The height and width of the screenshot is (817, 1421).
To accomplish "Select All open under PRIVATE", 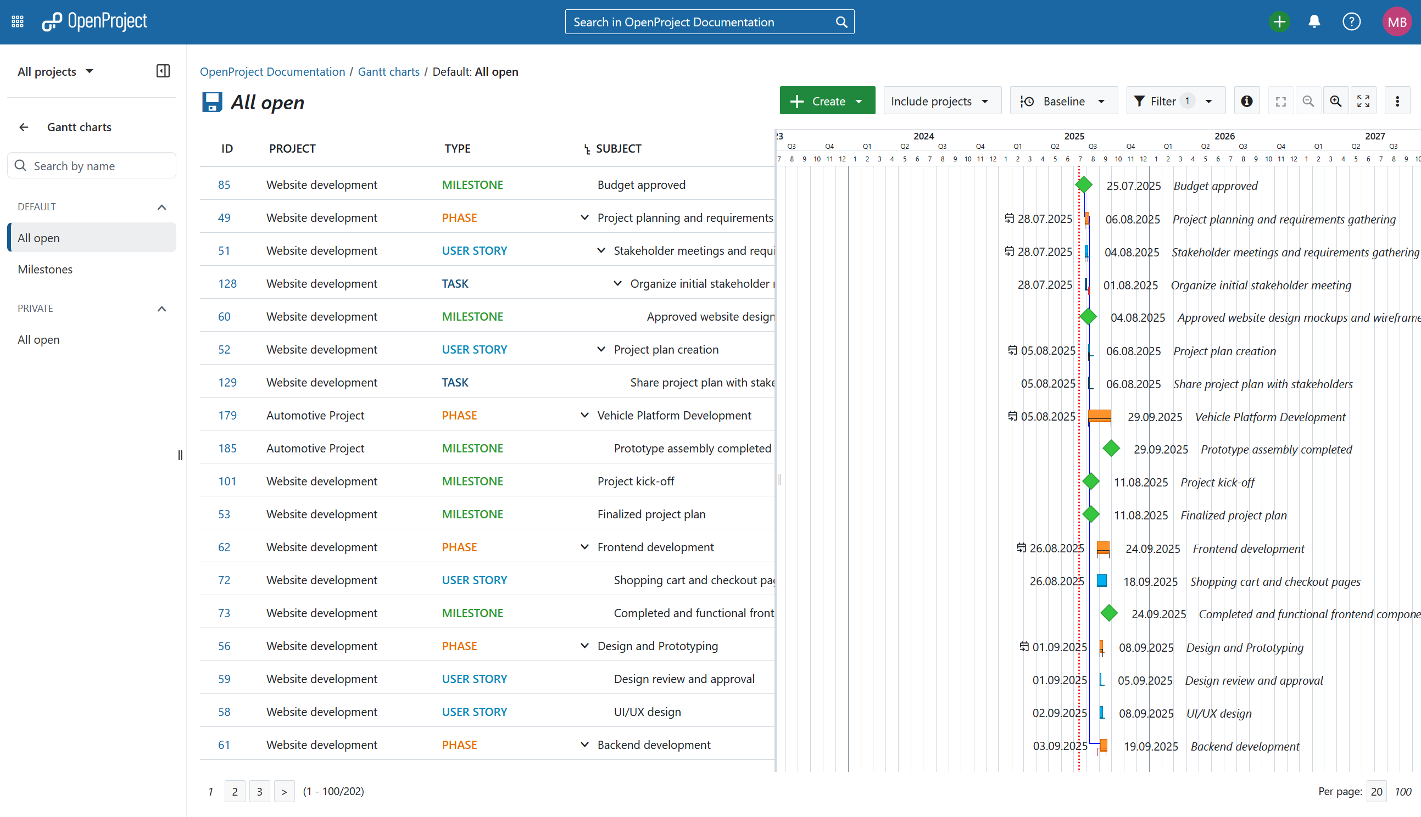I will pyautogui.click(x=92, y=339).
